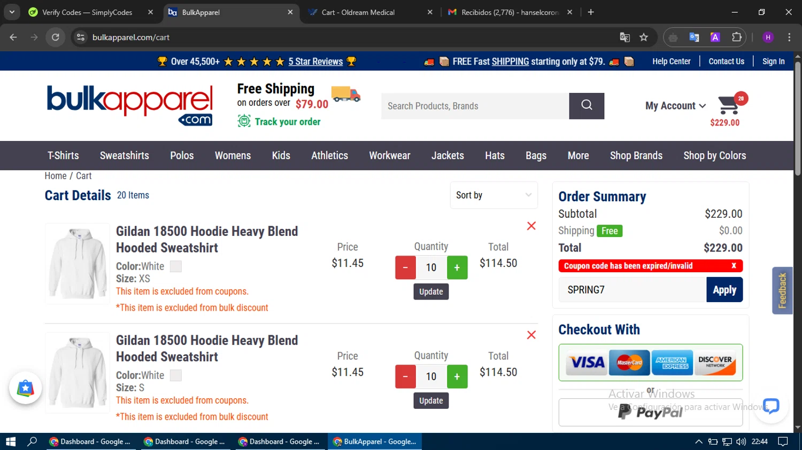Dismiss the expired coupon code message
The width and height of the screenshot is (802, 450).
pos(734,265)
